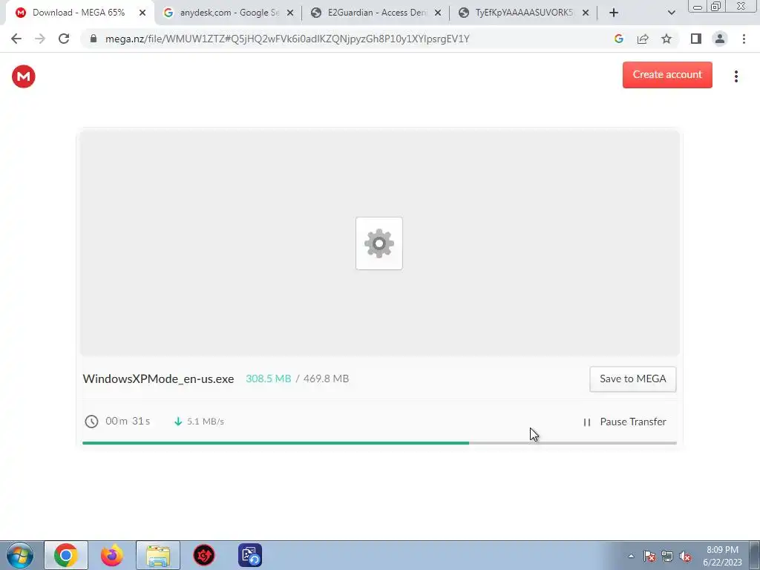Open Windows Explorer from taskbar

coord(158,555)
